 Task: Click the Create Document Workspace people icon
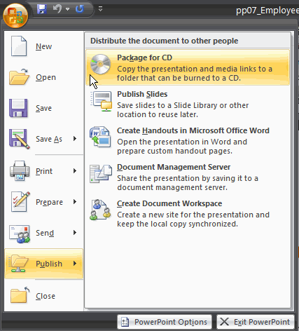(x=100, y=210)
